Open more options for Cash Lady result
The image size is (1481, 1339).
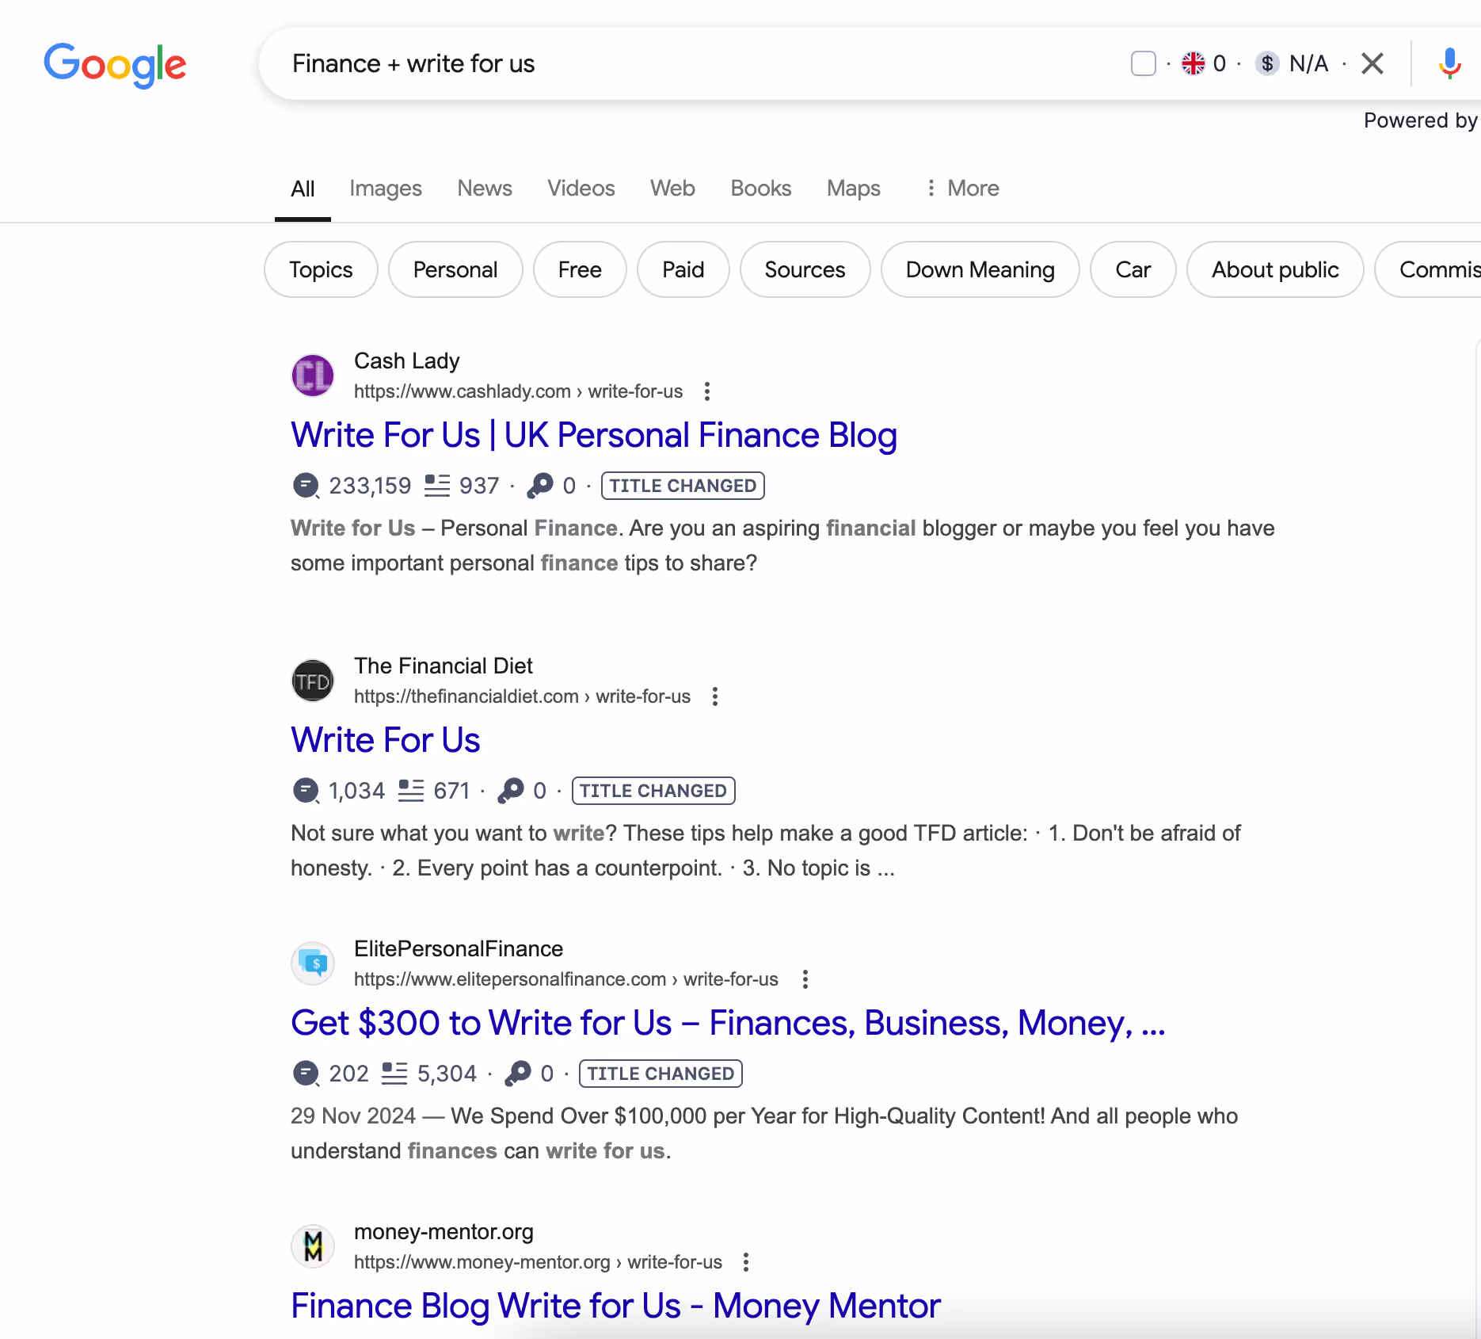point(707,391)
